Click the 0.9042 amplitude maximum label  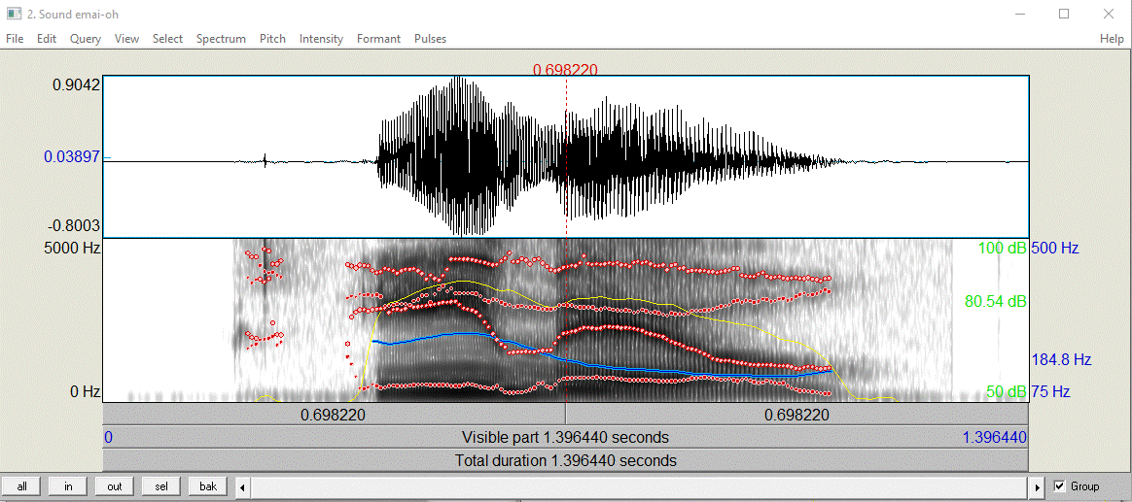[x=77, y=85]
